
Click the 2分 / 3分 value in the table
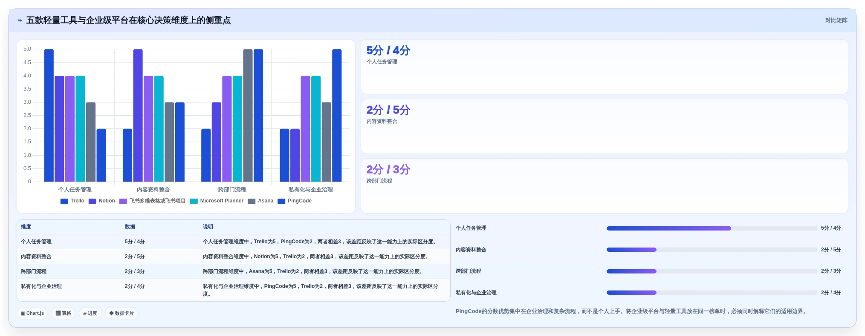click(x=135, y=272)
